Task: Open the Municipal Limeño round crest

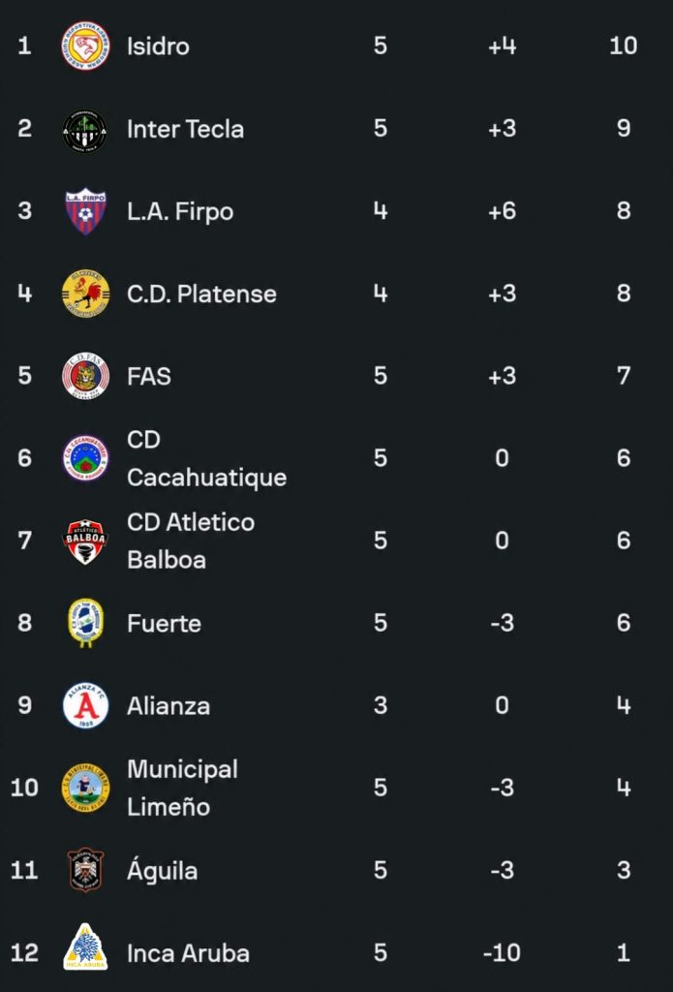Action: [x=85, y=788]
